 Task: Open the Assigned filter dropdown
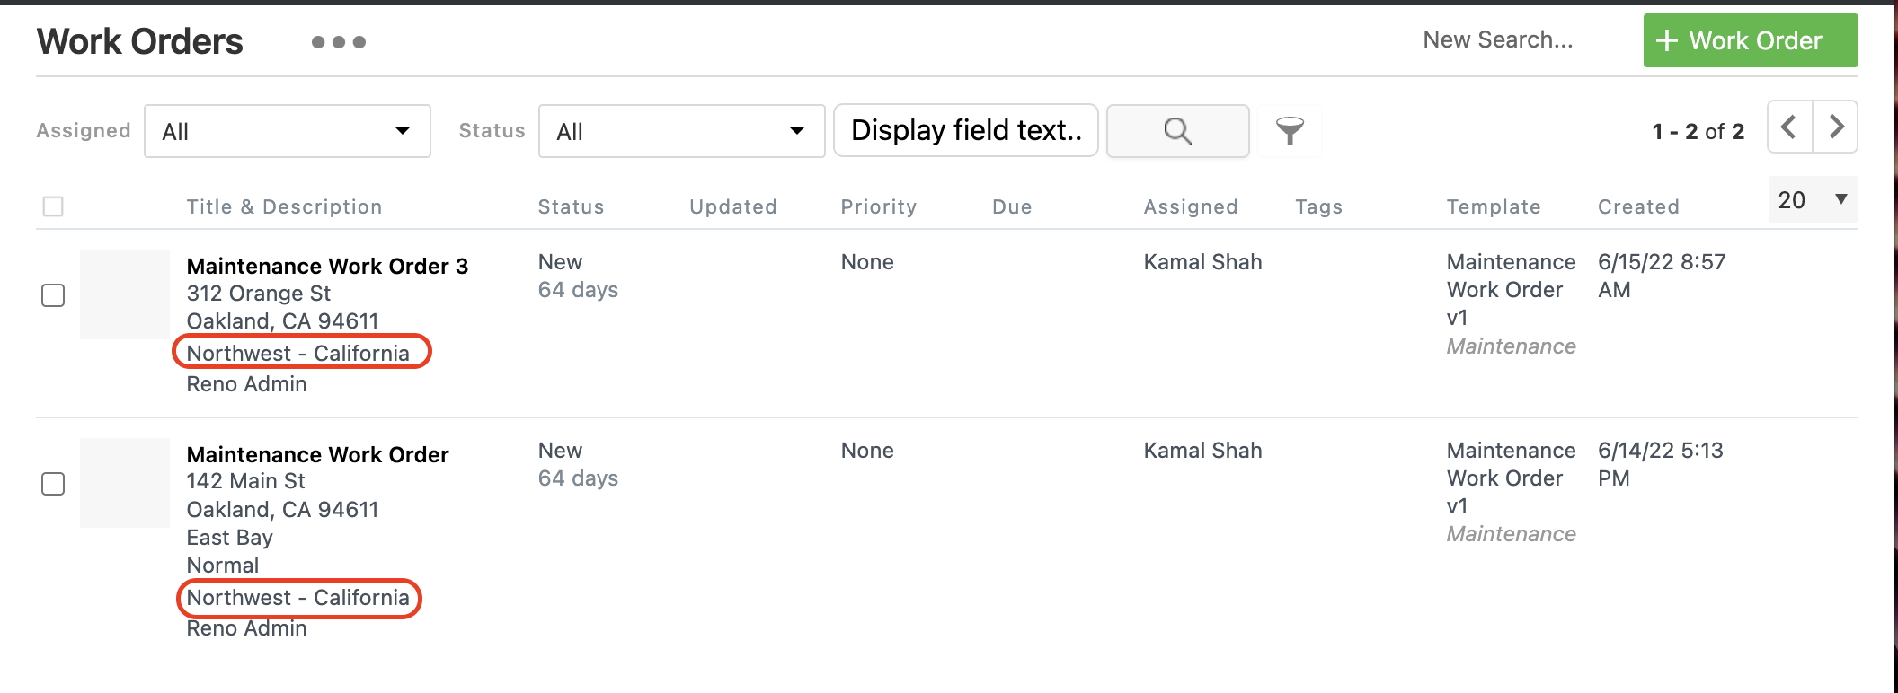(287, 131)
